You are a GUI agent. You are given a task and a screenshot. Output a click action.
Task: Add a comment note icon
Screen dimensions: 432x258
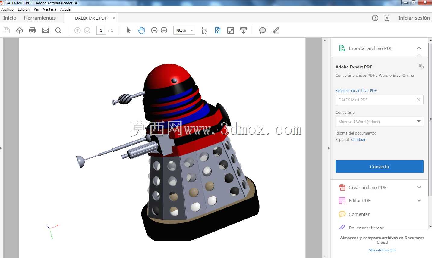(263, 30)
